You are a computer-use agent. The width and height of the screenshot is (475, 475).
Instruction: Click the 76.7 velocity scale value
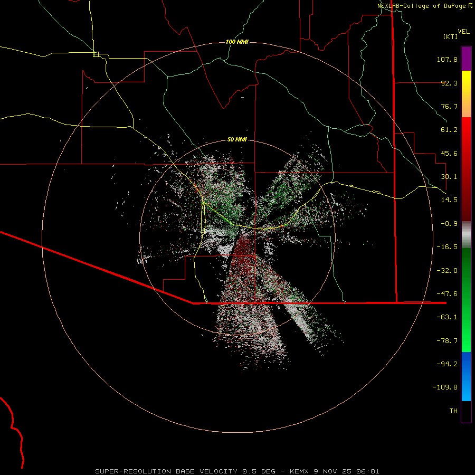click(449, 106)
